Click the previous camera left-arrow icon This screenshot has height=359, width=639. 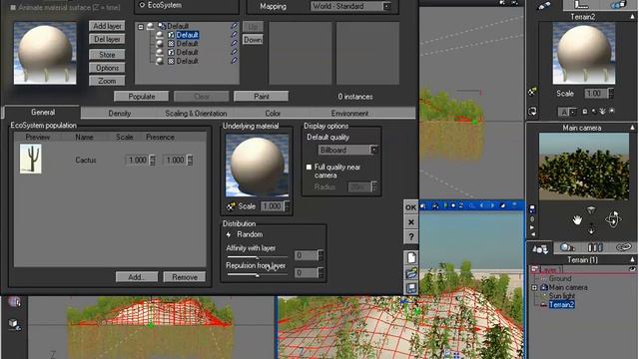pos(532,235)
